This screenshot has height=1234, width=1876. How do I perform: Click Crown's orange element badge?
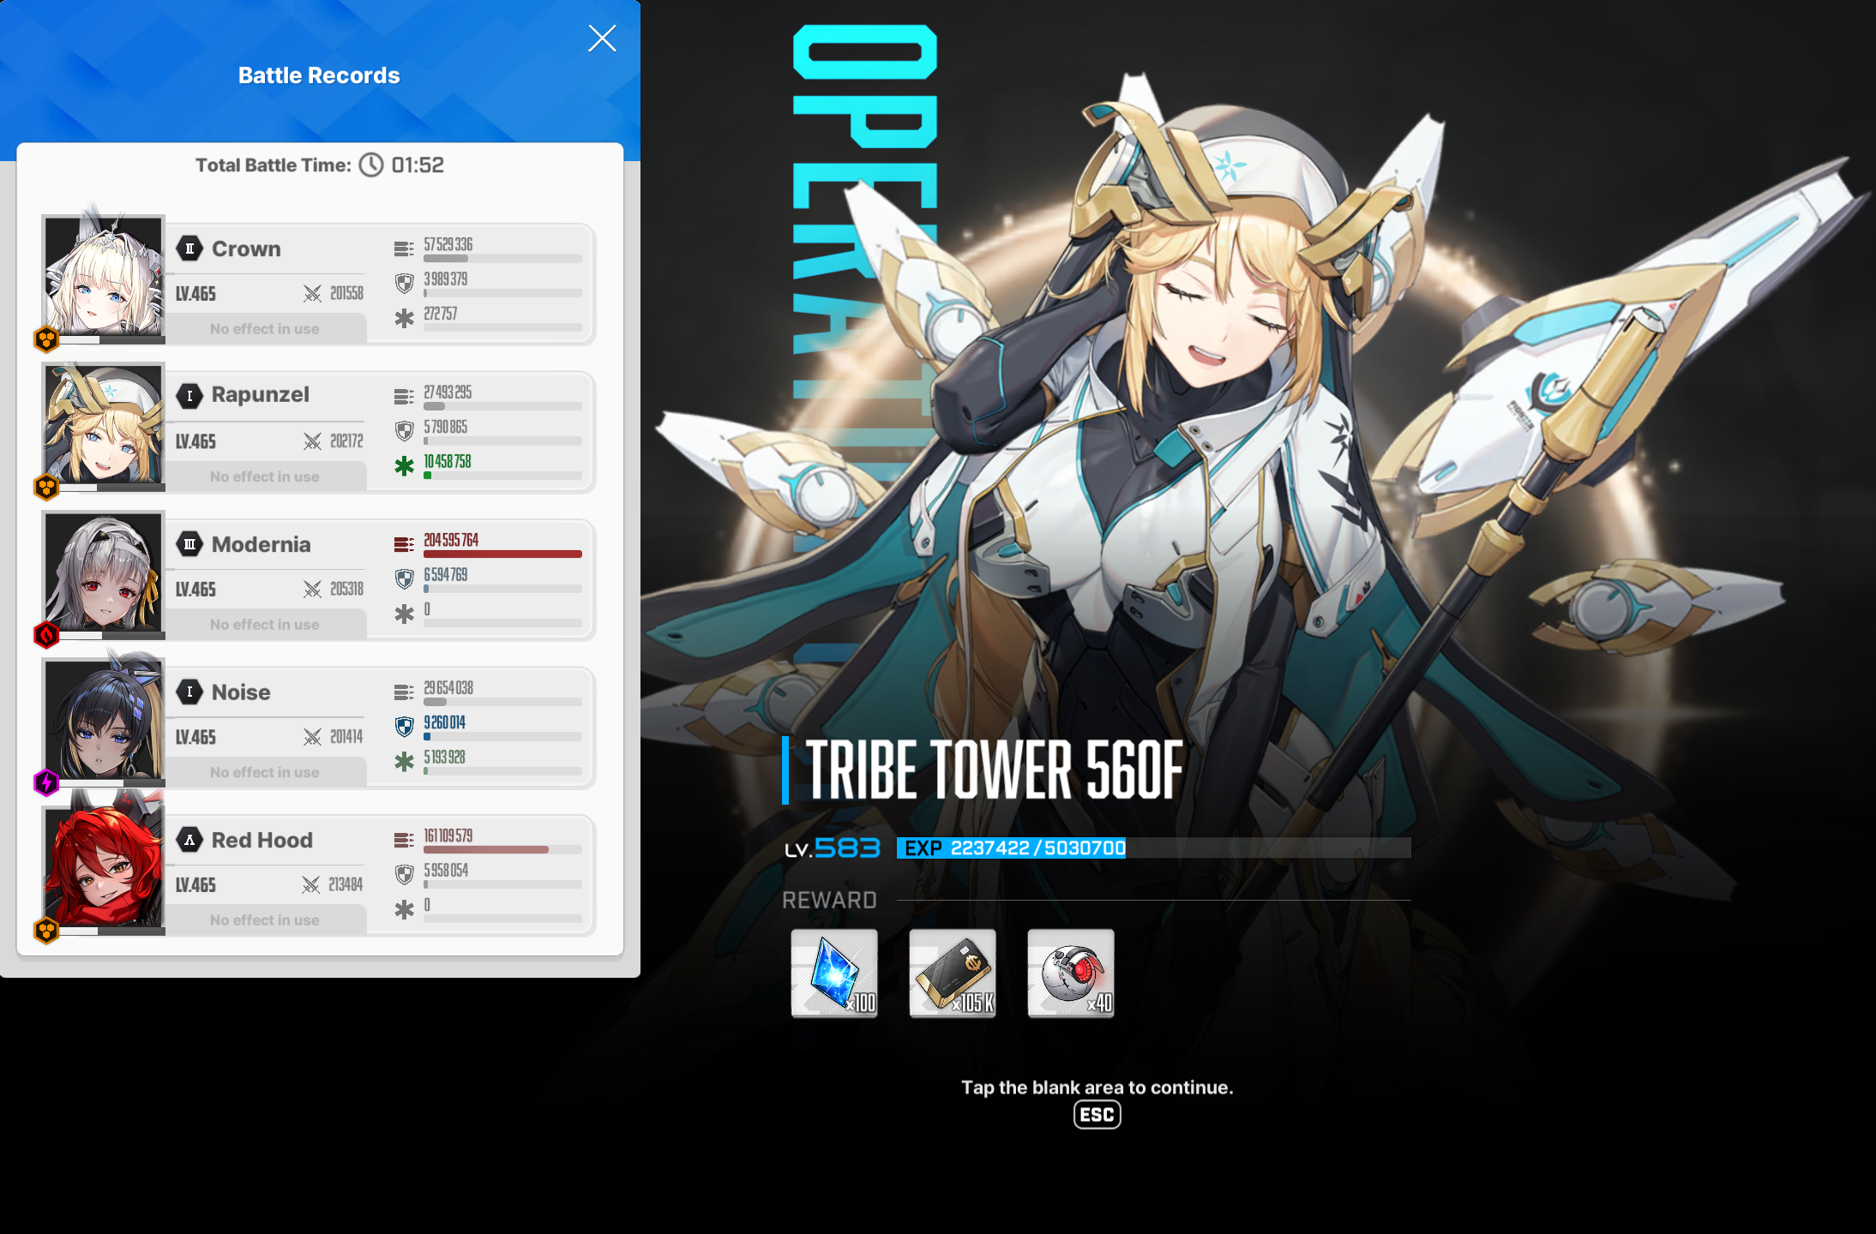(x=46, y=339)
